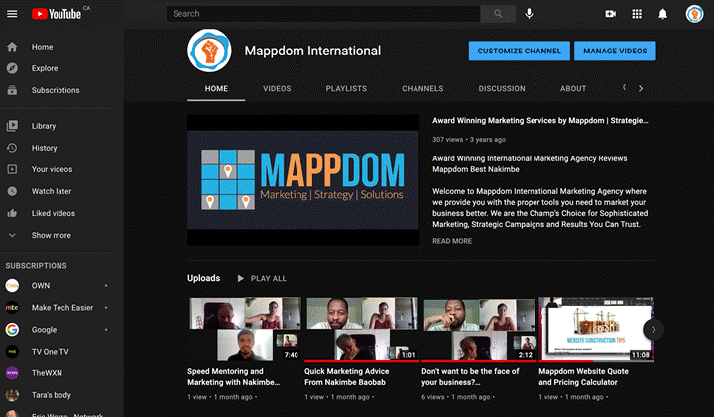This screenshot has width=714, height=417.
Task: Click the Play All triangle icon
Action: point(240,278)
